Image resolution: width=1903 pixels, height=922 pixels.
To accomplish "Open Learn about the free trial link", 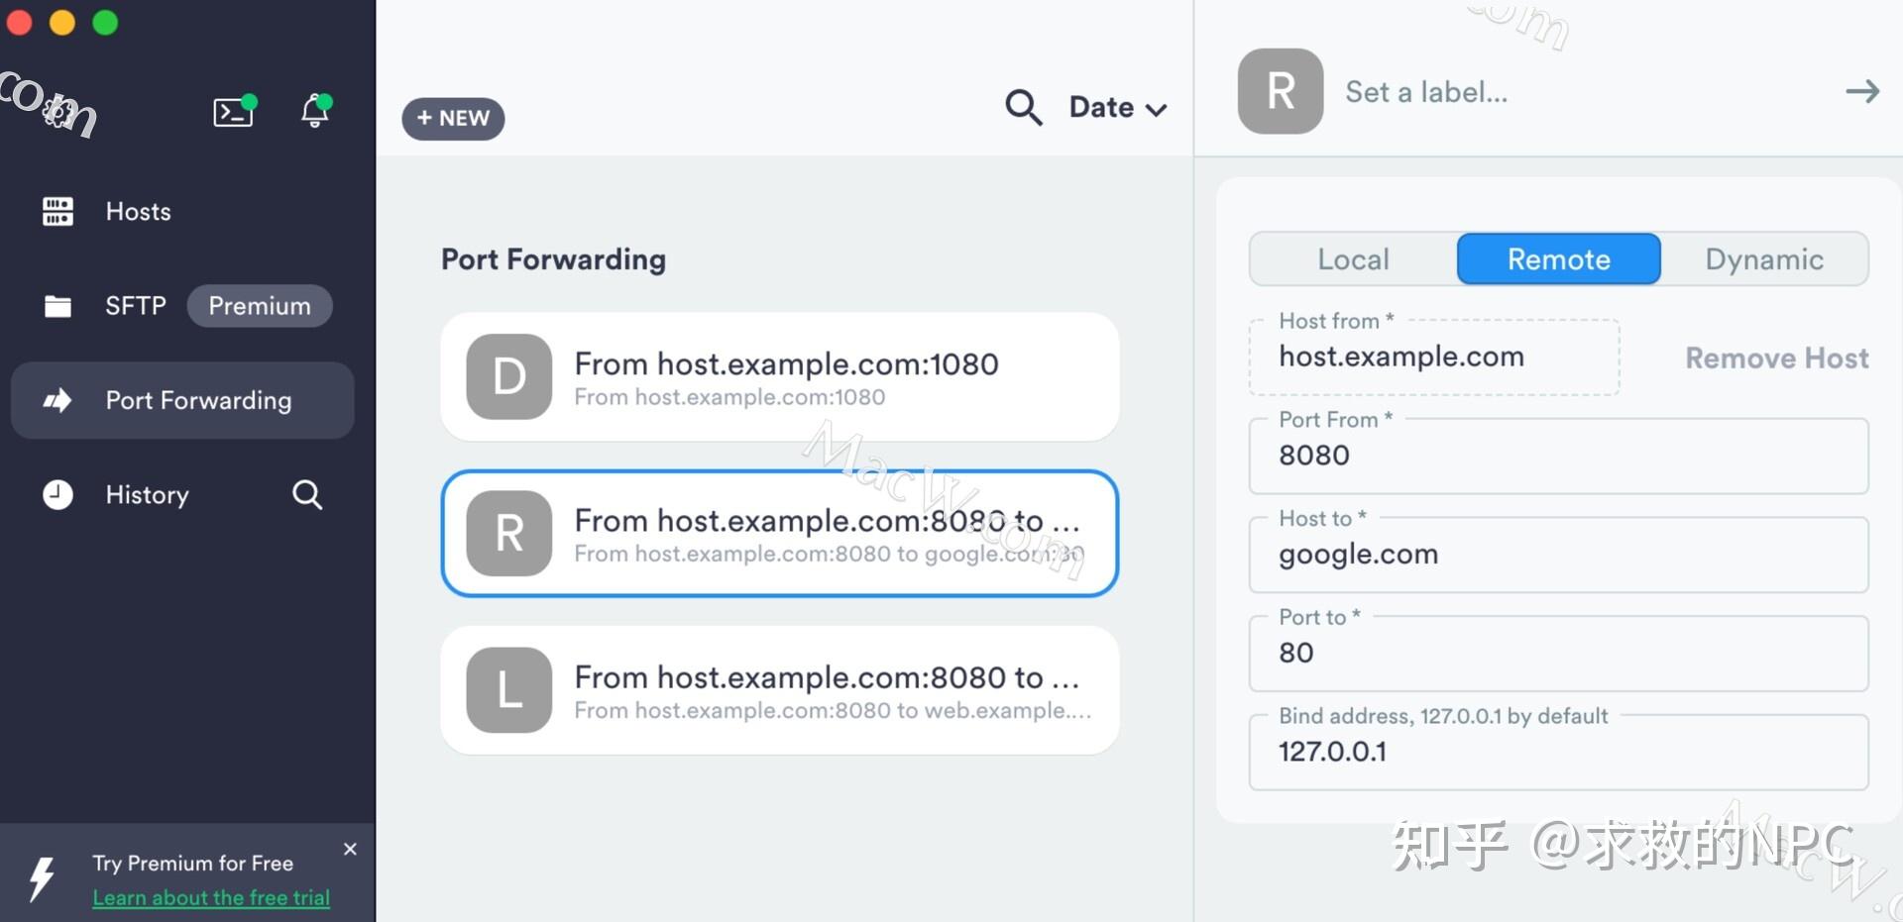I will pos(210,897).
